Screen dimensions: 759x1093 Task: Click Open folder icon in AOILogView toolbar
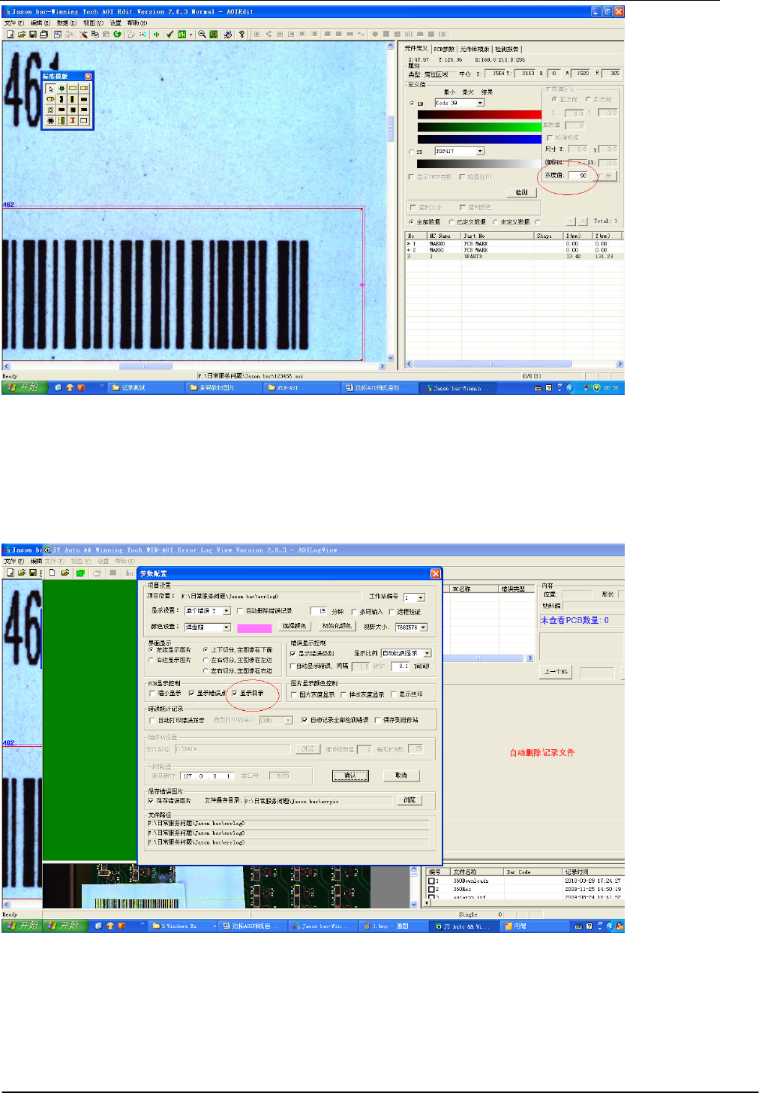66,573
